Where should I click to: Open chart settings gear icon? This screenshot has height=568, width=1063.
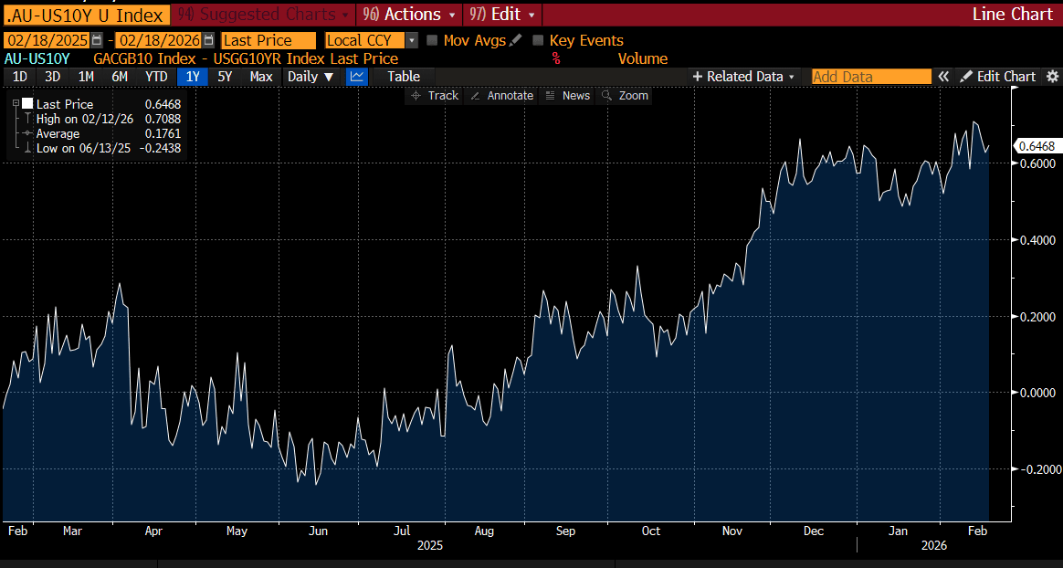click(1052, 77)
